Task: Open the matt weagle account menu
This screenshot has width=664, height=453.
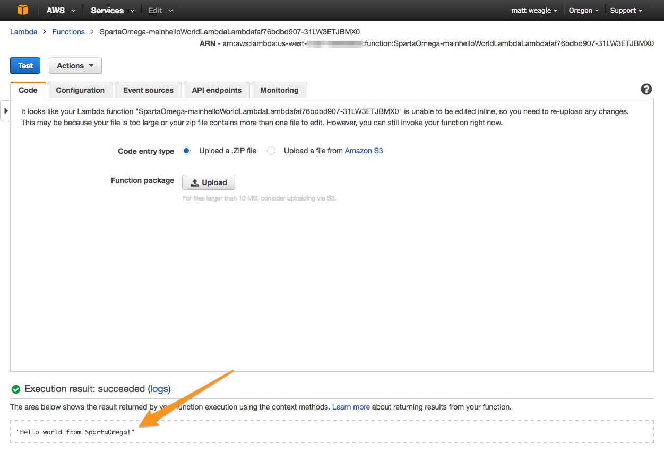Action: coord(534,10)
